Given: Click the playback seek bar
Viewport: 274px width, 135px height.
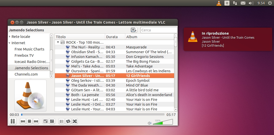Looking at the screenshot, I should click(93, 115).
